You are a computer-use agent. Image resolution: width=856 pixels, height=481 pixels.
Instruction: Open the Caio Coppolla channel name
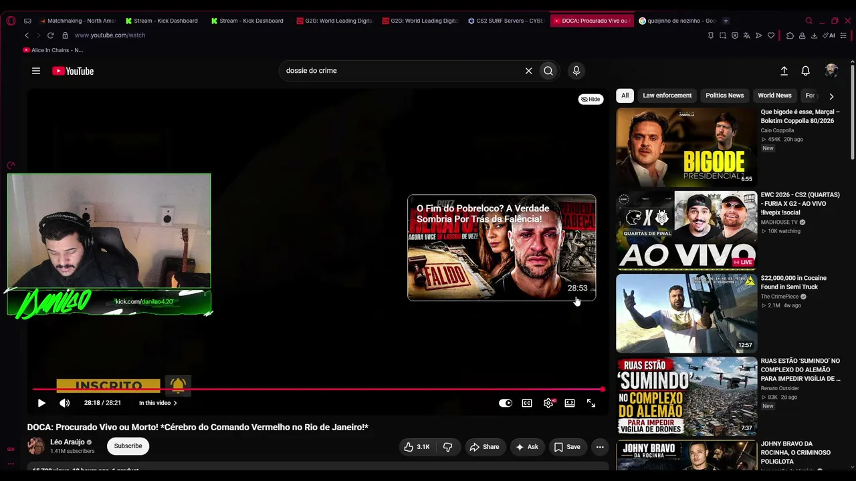click(x=777, y=130)
